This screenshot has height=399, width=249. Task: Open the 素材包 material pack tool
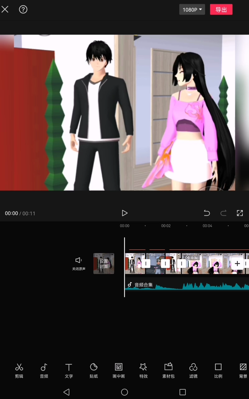168,370
